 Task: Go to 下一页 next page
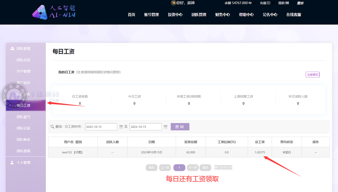pos(192,168)
